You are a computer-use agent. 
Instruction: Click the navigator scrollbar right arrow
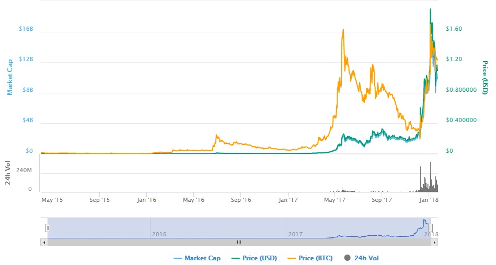(x=434, y=242)
